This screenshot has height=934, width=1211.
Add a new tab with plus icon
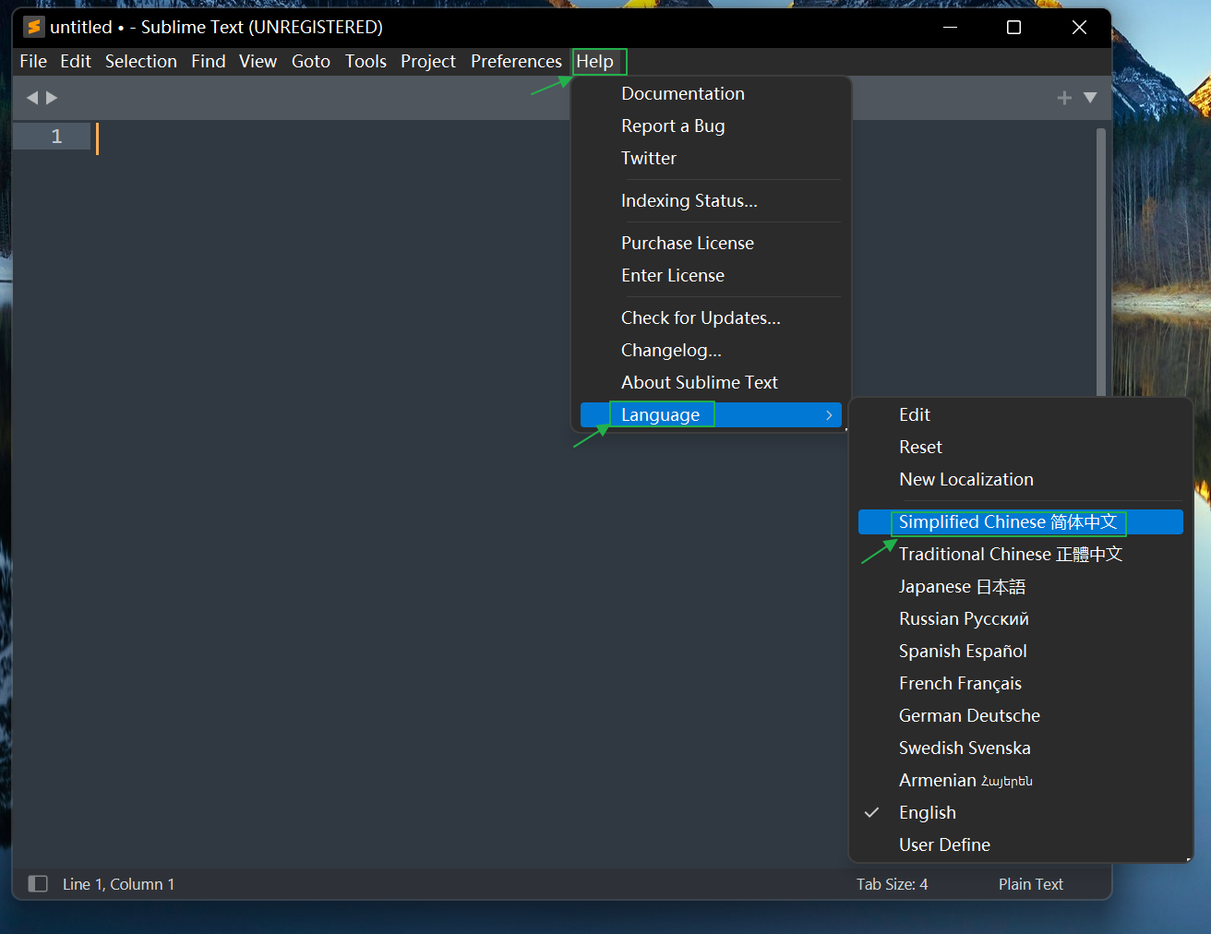coord(1064,98)
